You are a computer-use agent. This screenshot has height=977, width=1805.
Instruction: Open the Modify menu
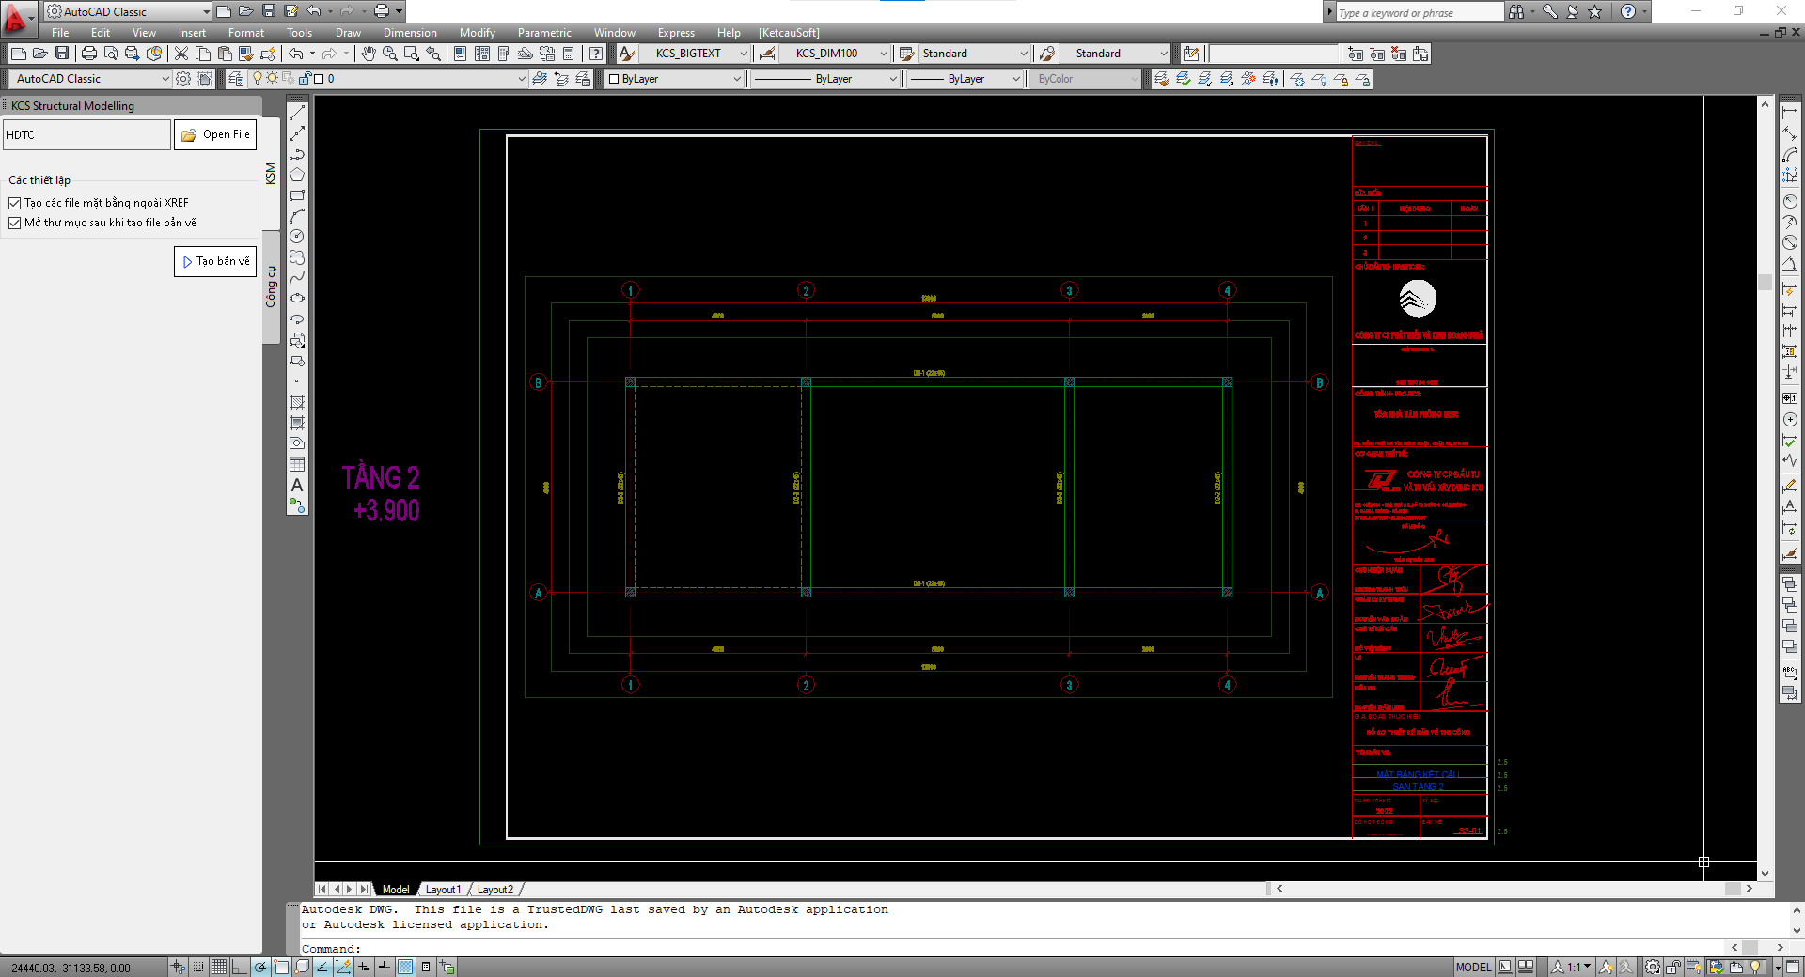(x=477, y=33)
